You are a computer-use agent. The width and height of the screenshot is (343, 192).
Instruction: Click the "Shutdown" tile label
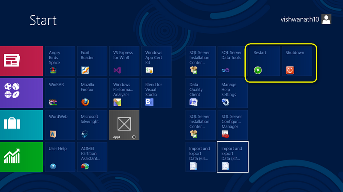click(295, 52)
